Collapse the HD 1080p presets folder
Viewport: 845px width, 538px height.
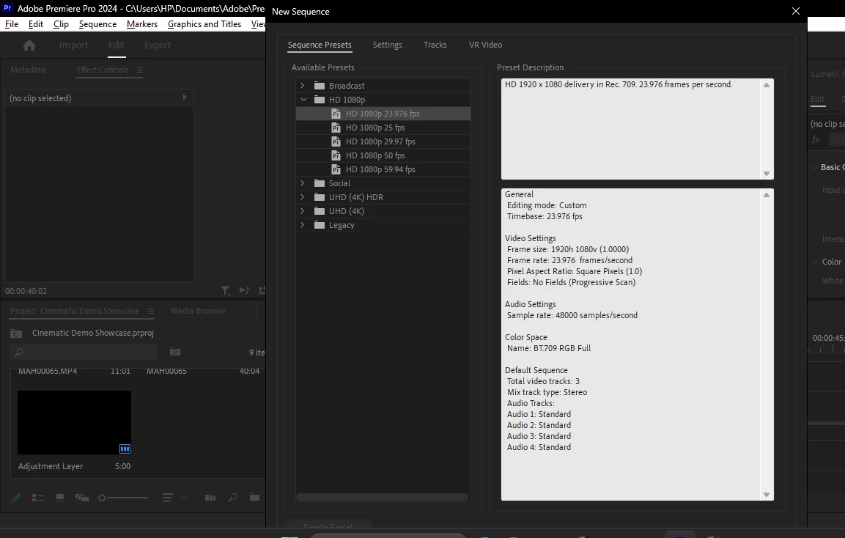(303, 100)
